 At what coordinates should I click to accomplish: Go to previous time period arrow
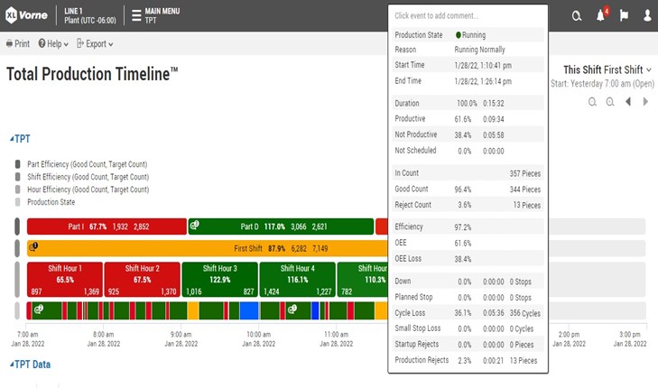(628, 102)
